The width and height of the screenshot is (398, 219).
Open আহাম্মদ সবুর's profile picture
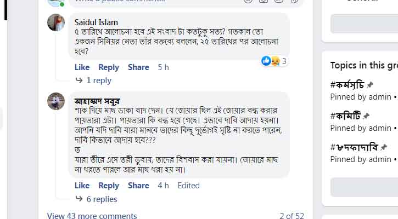click(56, 101)
